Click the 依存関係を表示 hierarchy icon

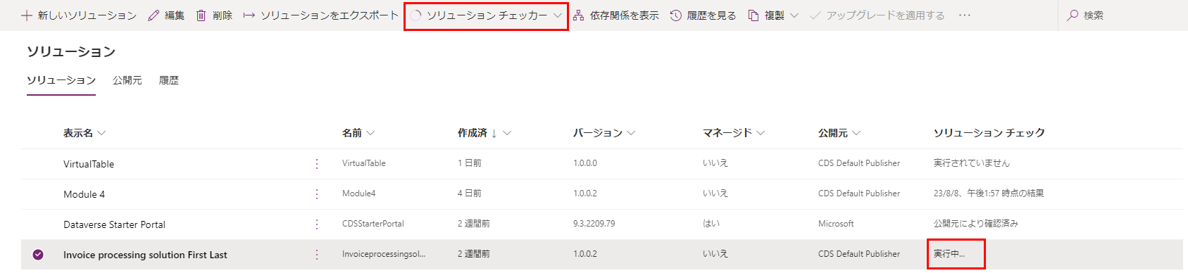[578, 15]
